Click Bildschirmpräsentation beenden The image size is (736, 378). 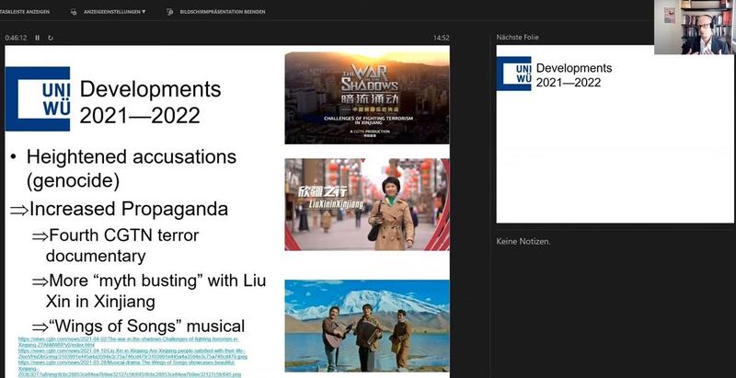coord(223,12)
